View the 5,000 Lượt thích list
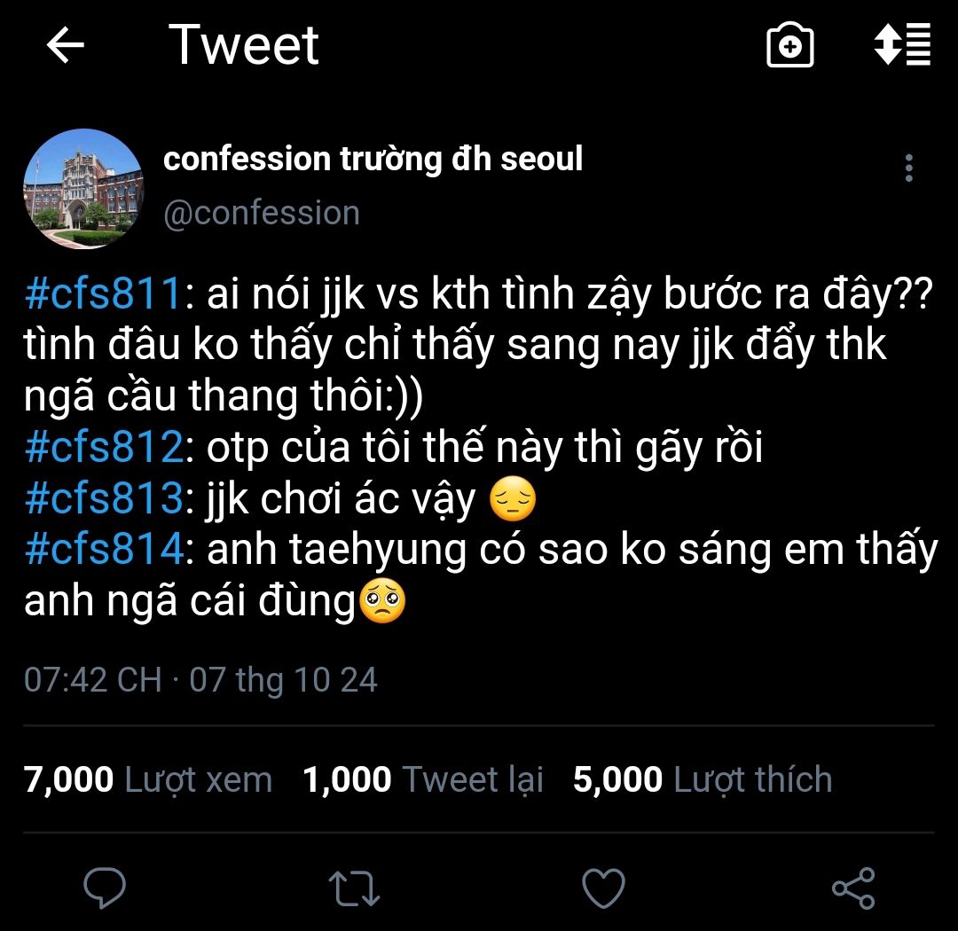The image size is (958, 931). (x=702, y=779)
